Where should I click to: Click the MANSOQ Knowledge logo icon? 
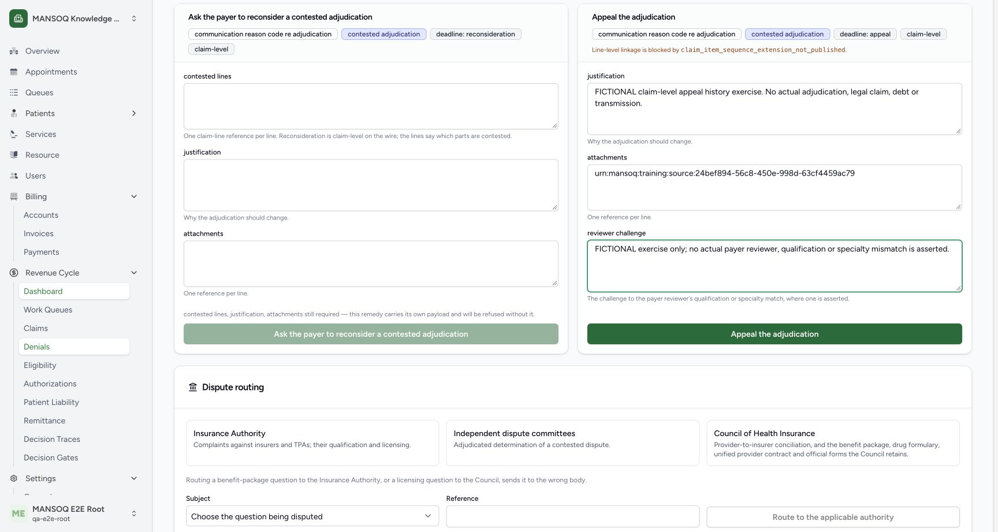coord(18,18)
